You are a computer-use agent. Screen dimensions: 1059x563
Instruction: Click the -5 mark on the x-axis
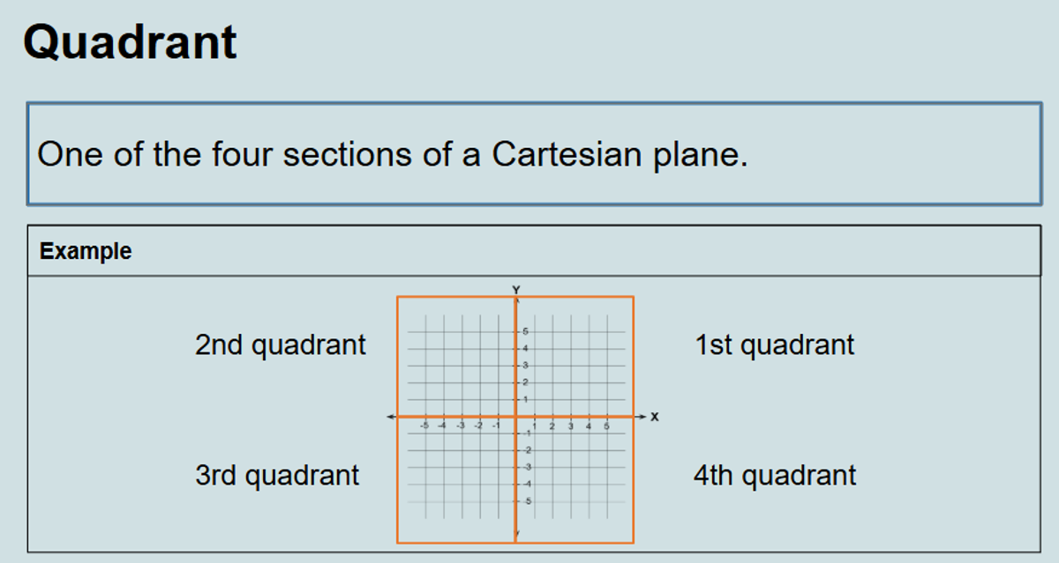point(424,426)
